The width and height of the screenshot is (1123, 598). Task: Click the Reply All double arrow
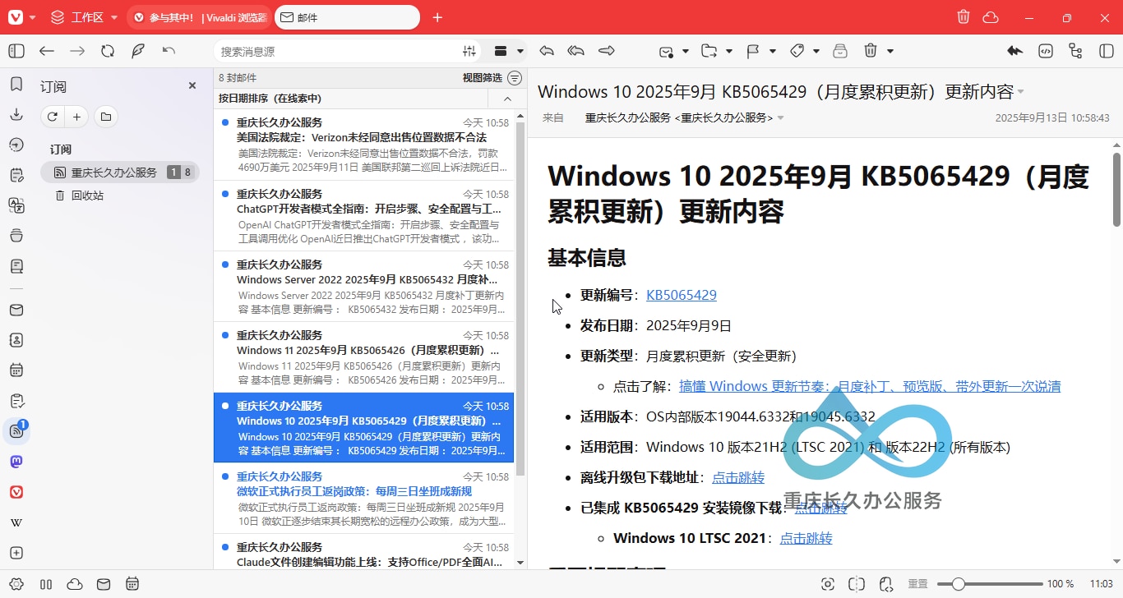pyautogui.click(x=576, y=51)
